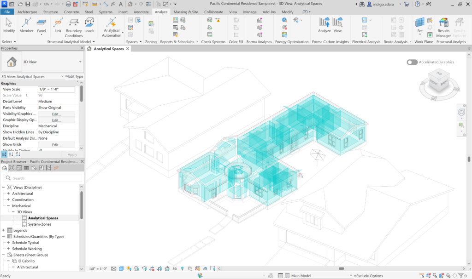472x279 pixels.
Task: Toggle Accelerated Graphics switch
Action: [x=412, y=62]
